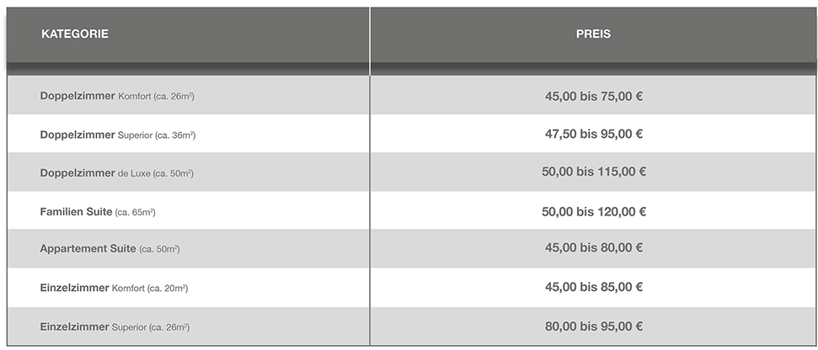
Task: Select the 50,00 bis 120,00 € price
Action: [594, 212]
